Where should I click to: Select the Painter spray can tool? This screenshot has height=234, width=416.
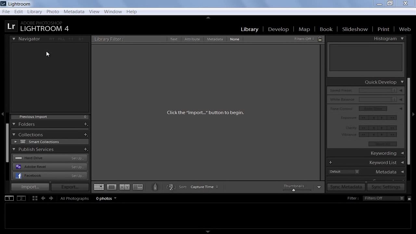coord(155,187)
